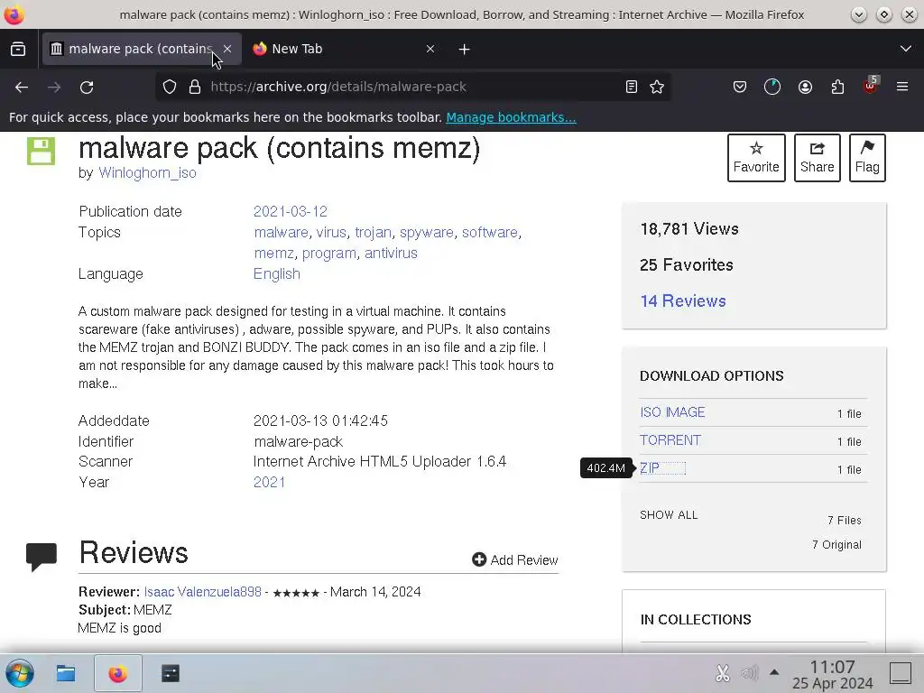Click Firefox taskbar button

pyautogui.click(x=118, y=673)
